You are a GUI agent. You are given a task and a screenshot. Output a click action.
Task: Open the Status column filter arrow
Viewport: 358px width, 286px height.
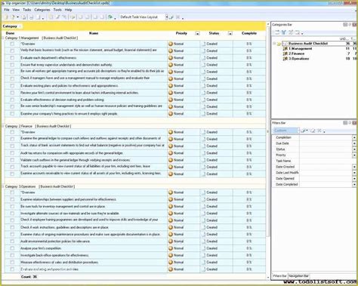[x=230, y=33]
